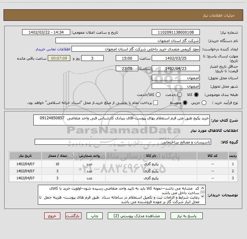This screenshot has width=247, height=239.
Task: Click goods group field 'تاسیسات و مصالح ساختمانی'
Action: pyautogui.click(x=123, y=142)
